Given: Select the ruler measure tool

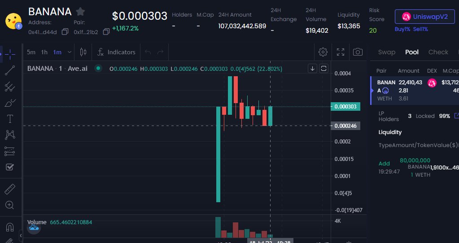Looking at the screenshot, I should pos(10,189).
